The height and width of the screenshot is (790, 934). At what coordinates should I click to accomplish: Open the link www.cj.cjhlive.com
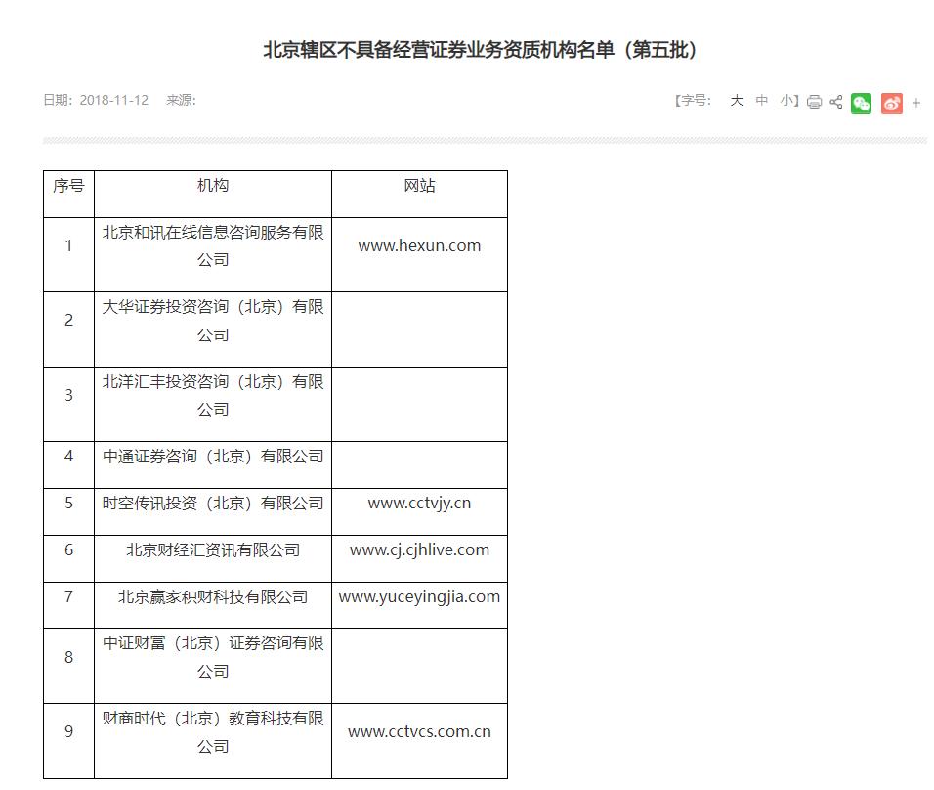[x=419, y=549]
